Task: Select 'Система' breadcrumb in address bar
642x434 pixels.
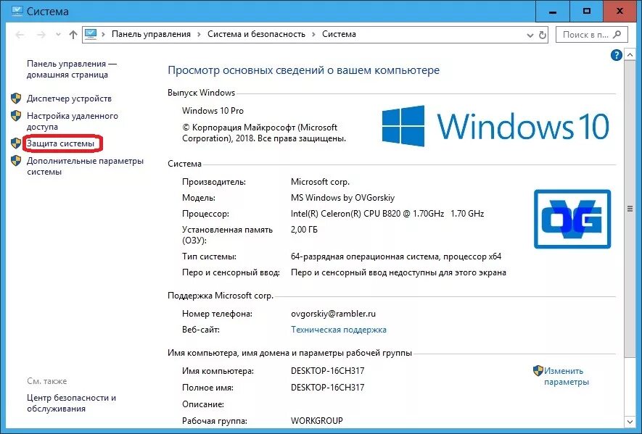Action: (339, 34)
